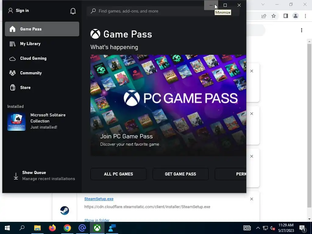Screen dimensions: 312x234
Task: Click the Game Pass home icon
Action: click(12, 29)
